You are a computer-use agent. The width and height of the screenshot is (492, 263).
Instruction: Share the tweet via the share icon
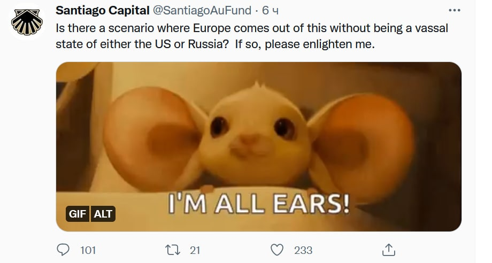389,250
